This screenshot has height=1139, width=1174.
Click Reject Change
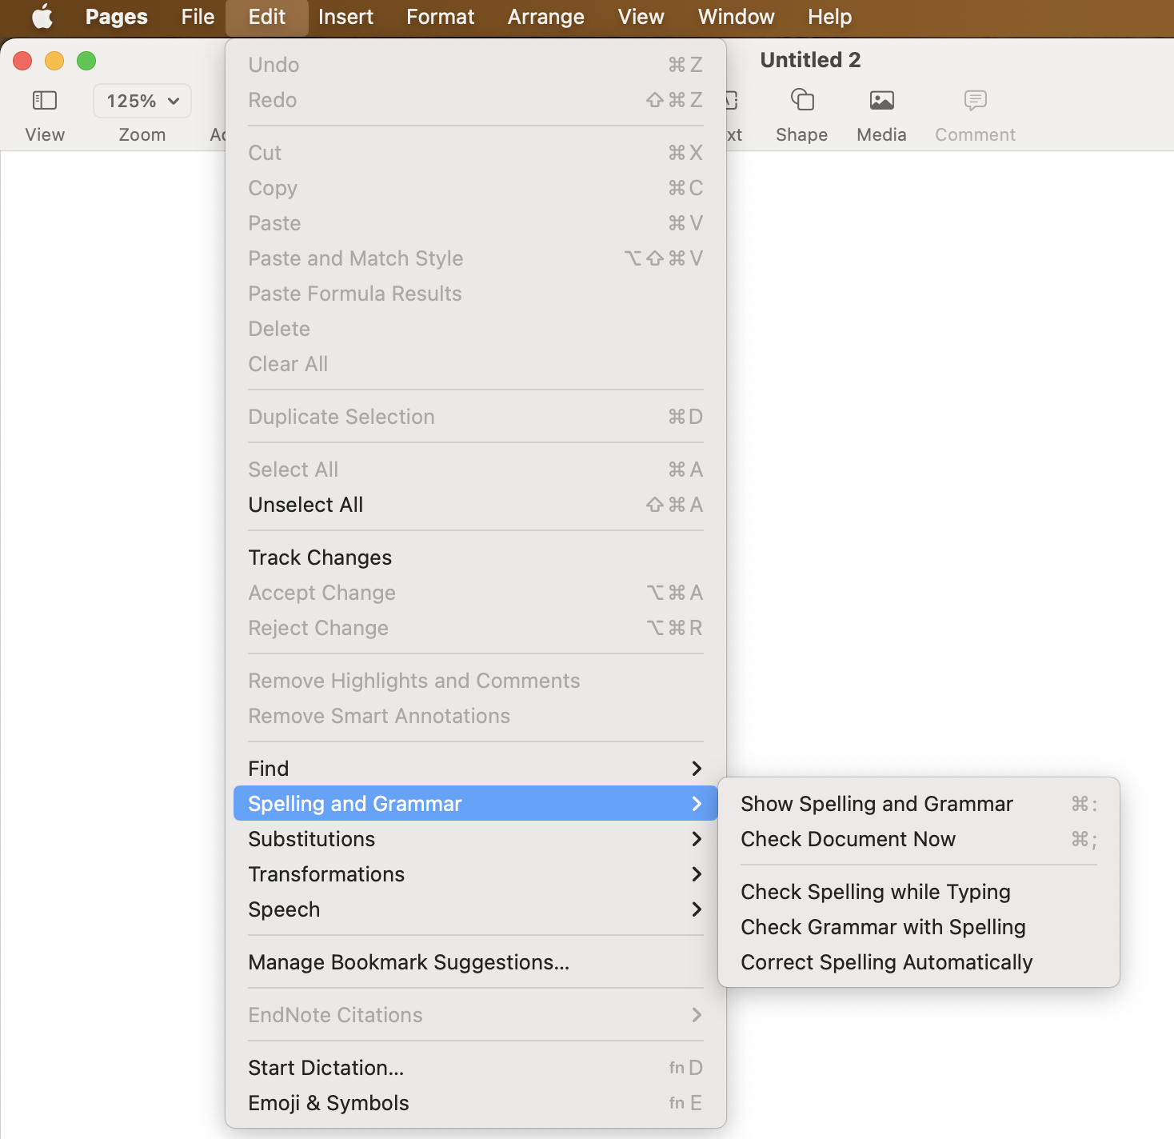476,628
